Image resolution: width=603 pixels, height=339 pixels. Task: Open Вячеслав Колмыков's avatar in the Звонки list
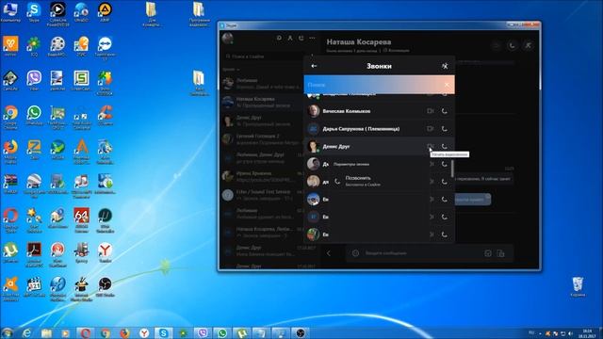[x=314, y=111]
